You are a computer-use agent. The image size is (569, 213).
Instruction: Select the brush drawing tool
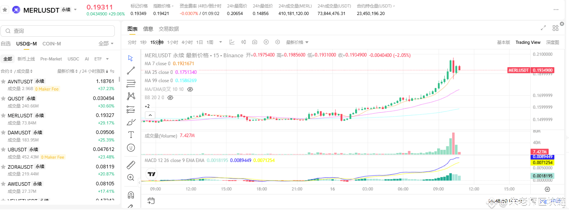click(131, 122)
